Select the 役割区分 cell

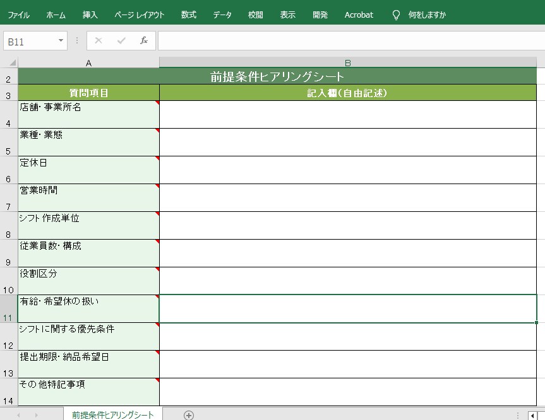pos(88,281)
